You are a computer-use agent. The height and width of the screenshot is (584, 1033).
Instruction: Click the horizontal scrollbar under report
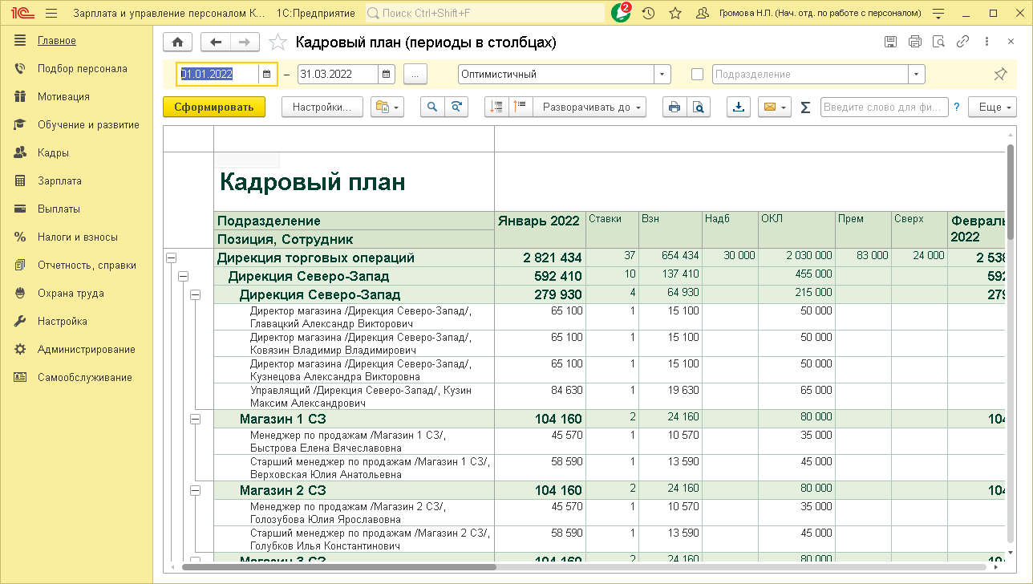coord(337,567)
